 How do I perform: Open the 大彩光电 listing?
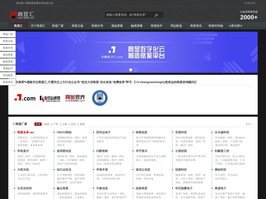click(x=23, y=169)
